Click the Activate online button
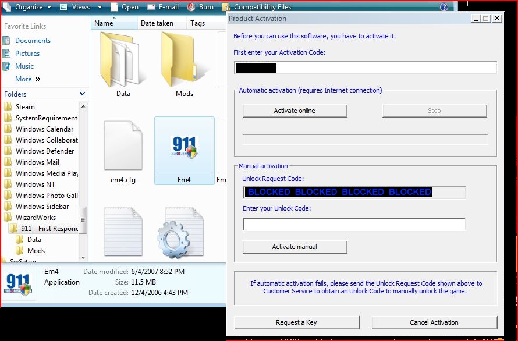The image size is (518, 341). [295, 111]
